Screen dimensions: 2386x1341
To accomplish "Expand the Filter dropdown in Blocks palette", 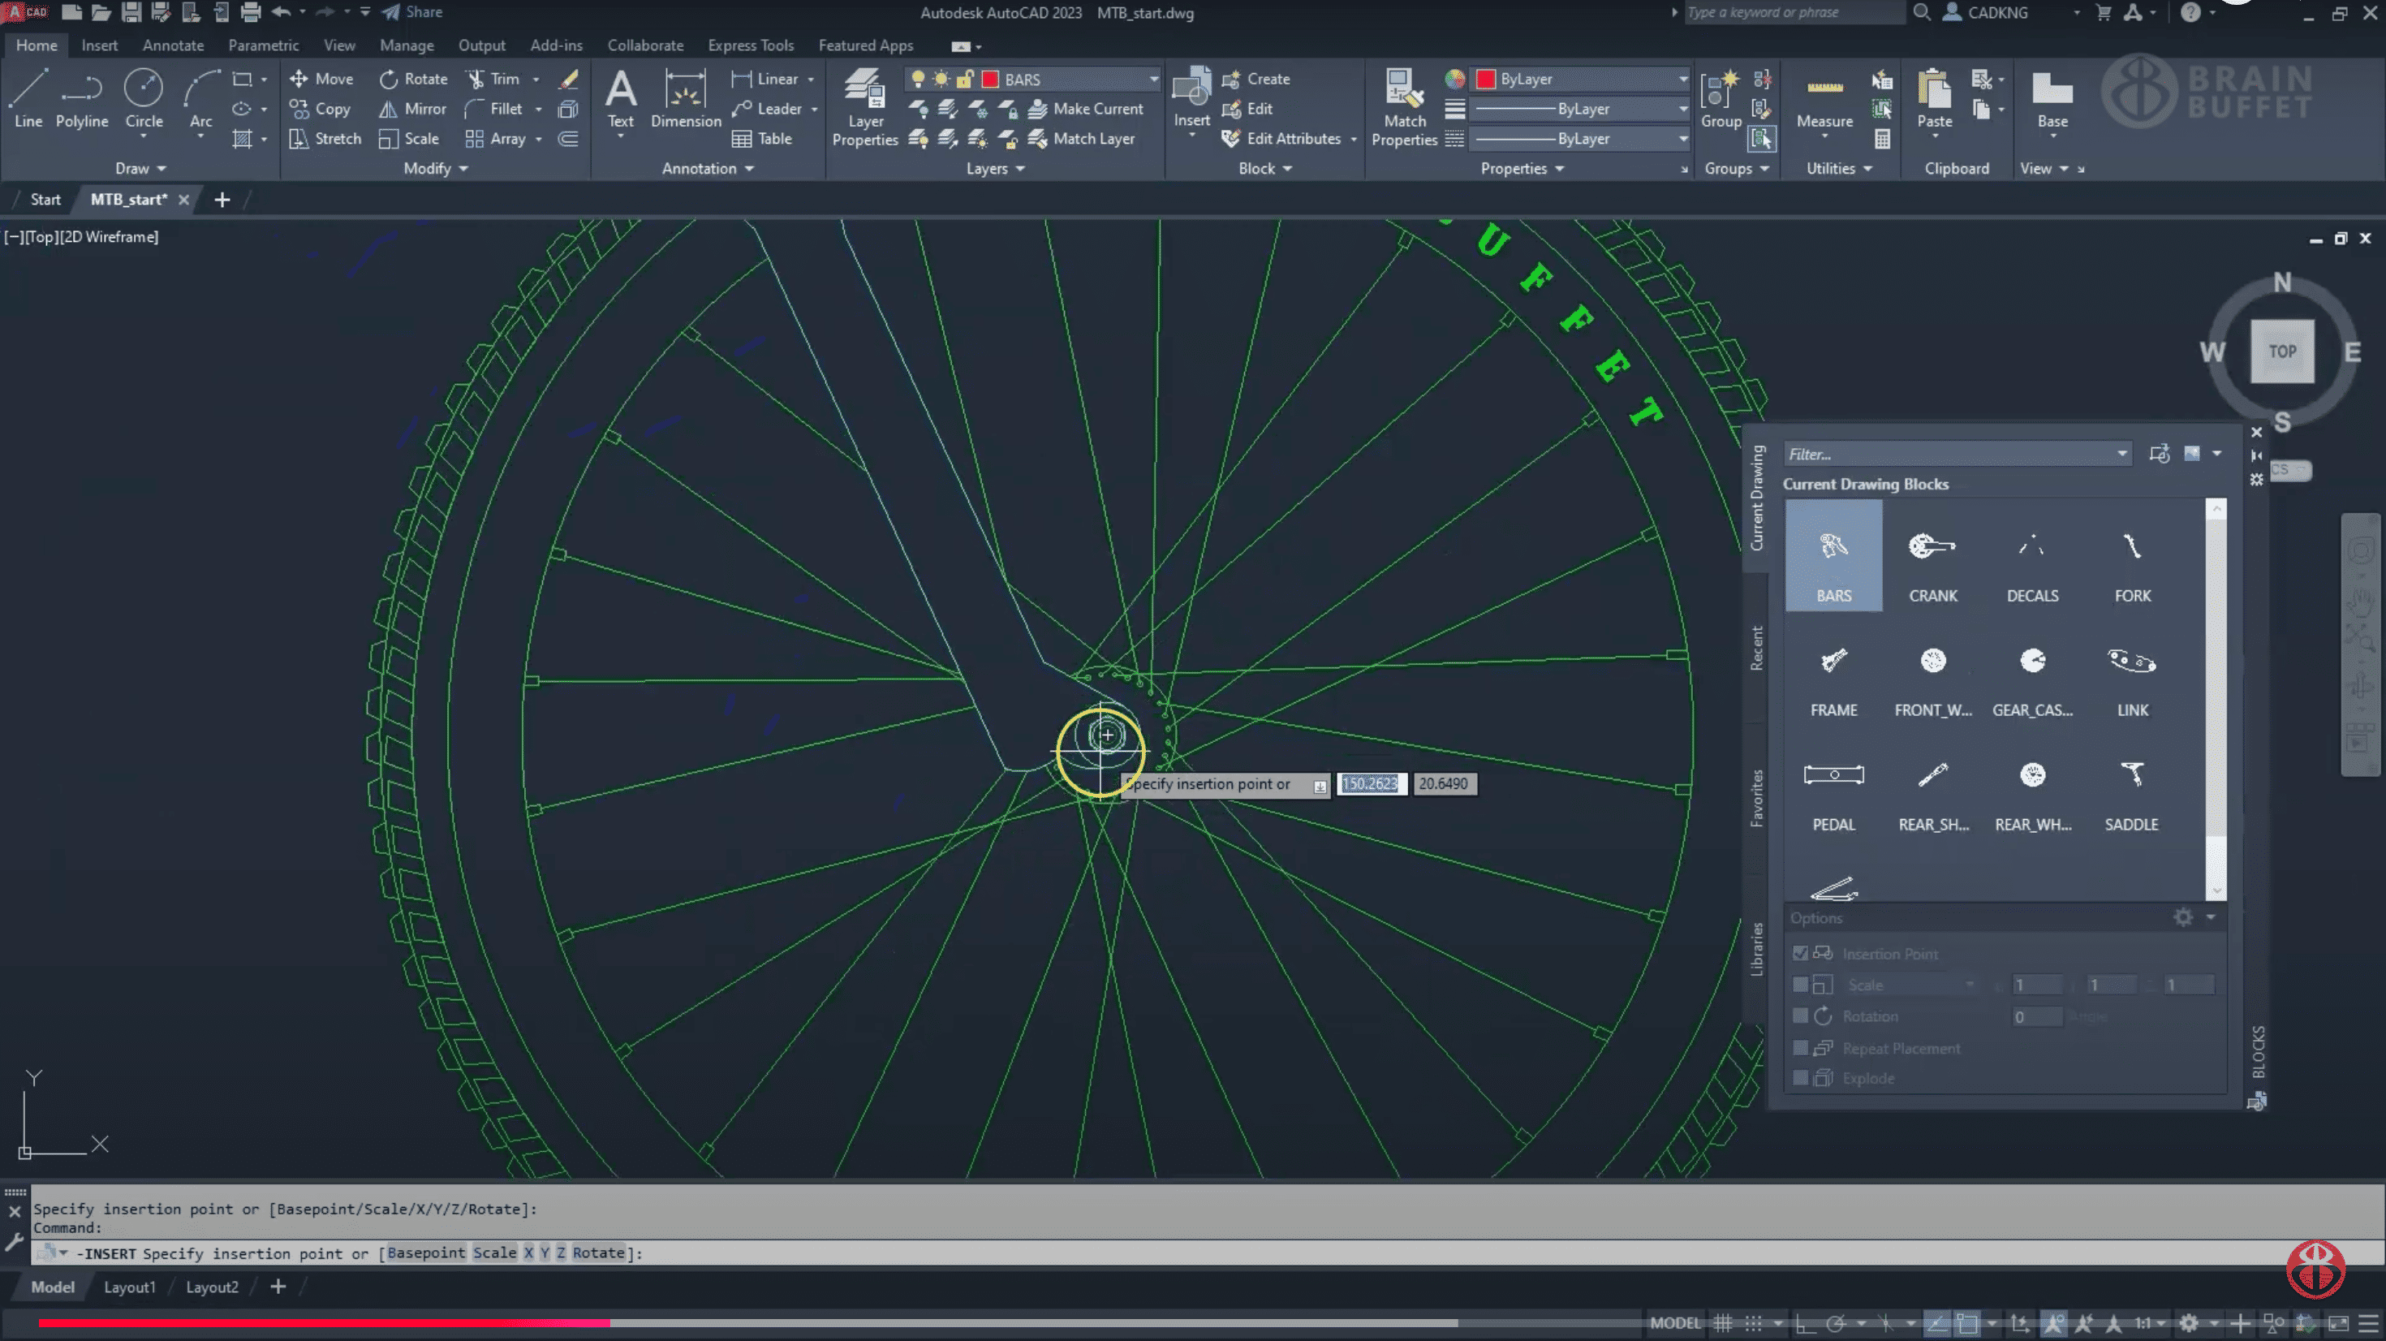I will click(x=2121, y=454).
